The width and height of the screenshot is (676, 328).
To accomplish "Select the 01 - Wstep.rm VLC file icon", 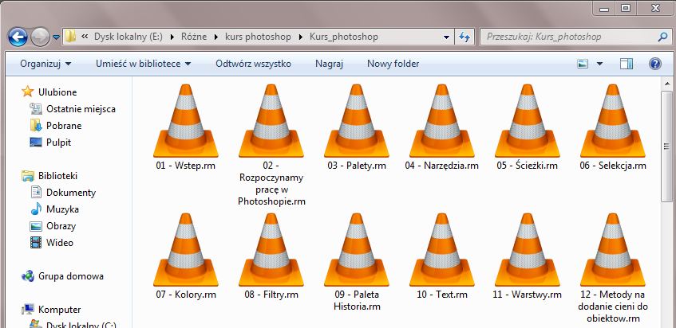I will coord(185,121).
